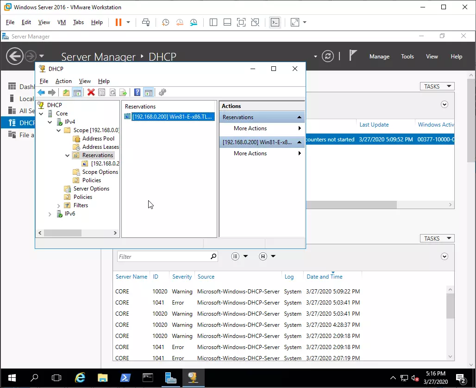Select the [192.168.0.200] Win81-E-x86 reservation
Viewport: 476px width, 388px height.
[x=173, y=117]
